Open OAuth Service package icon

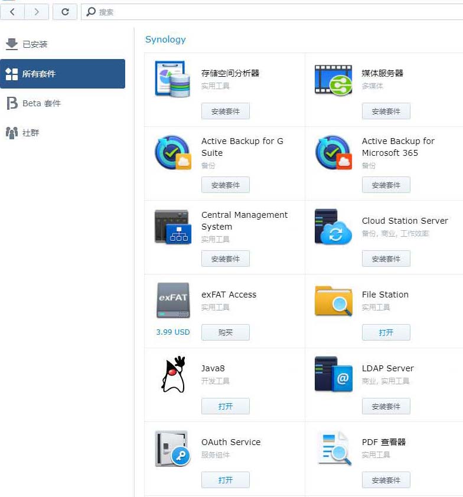(x=173, y=449)
